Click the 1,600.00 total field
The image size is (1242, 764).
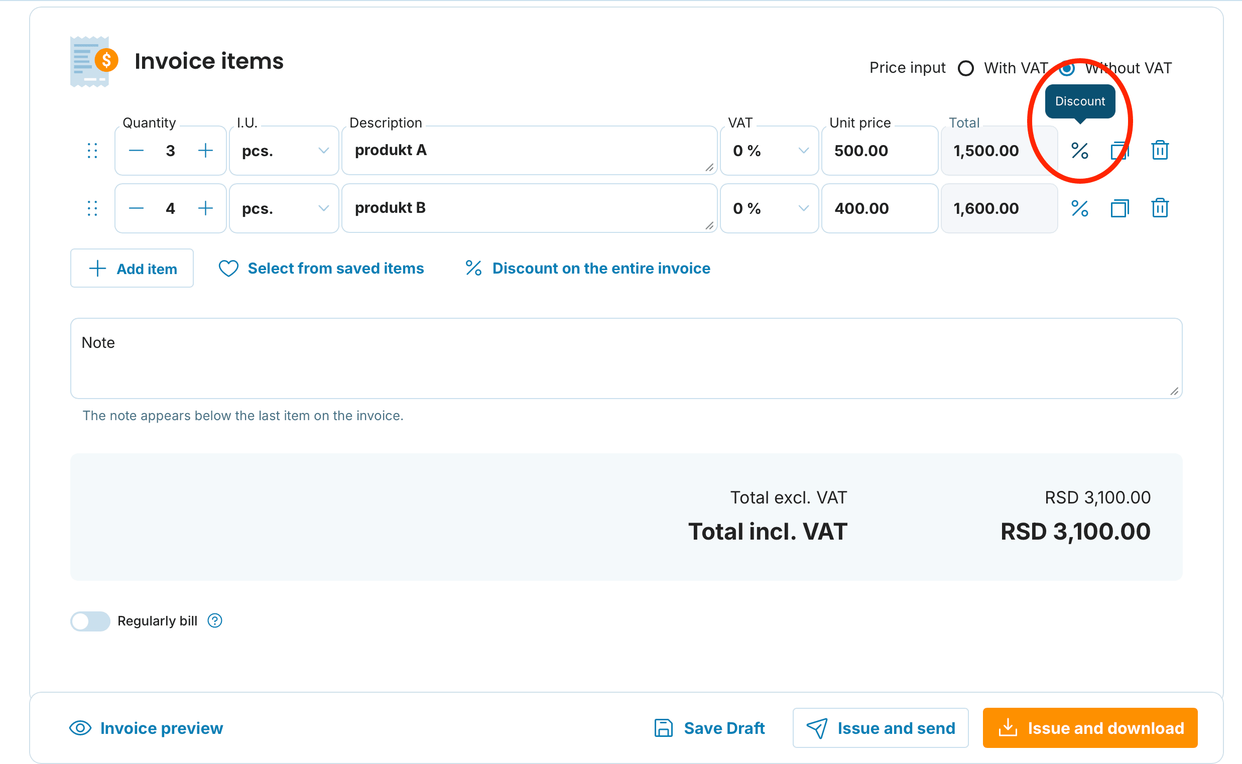tap(999, 208)
